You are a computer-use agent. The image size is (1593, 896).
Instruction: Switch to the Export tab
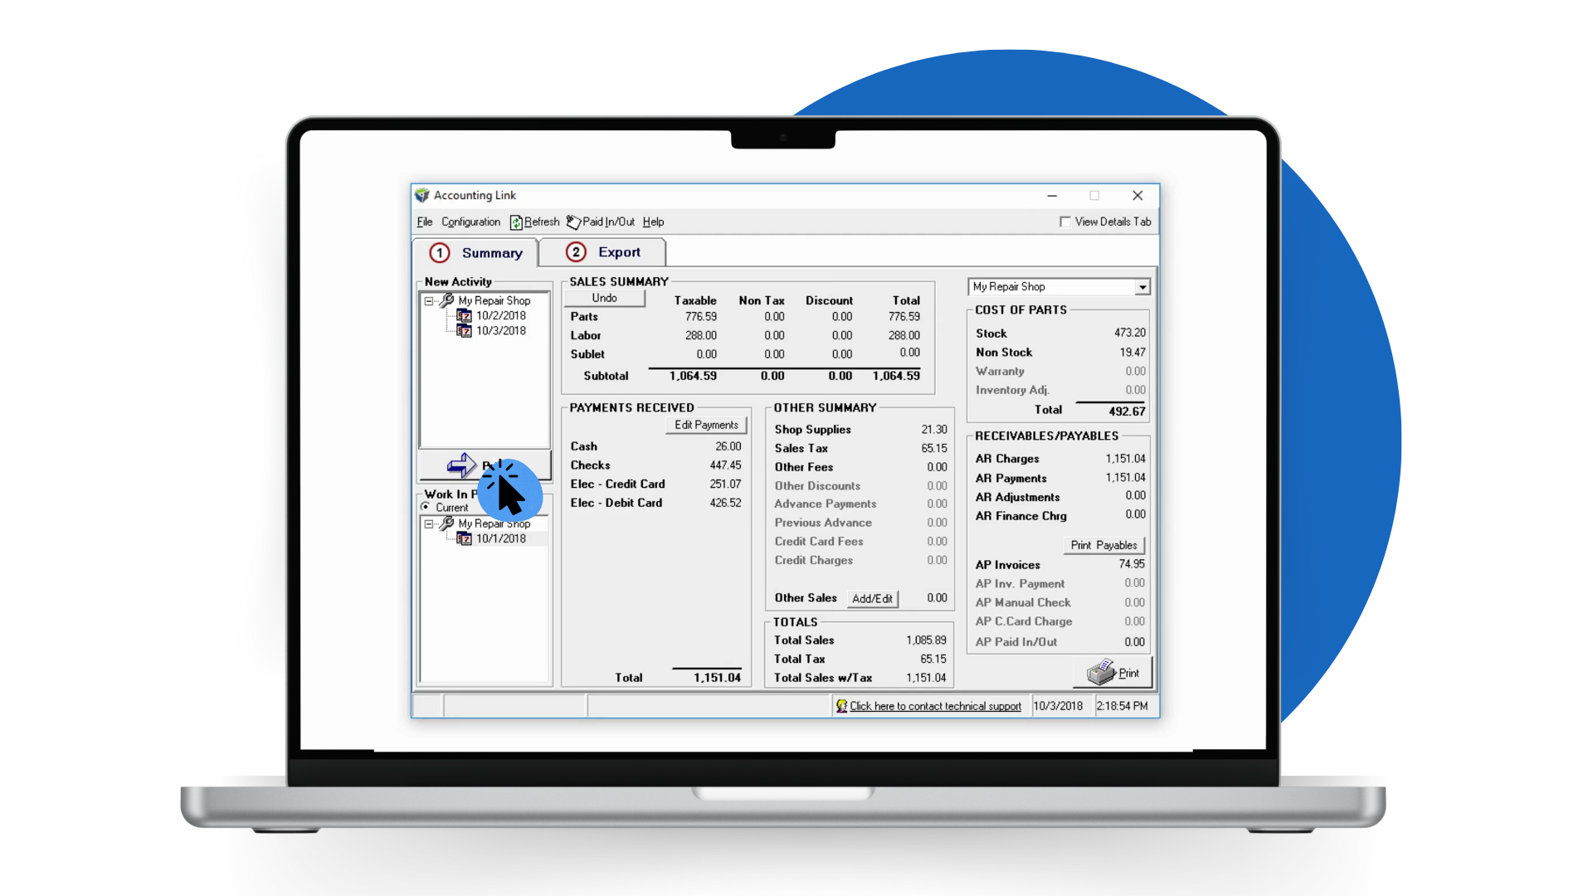click(603, 252)
